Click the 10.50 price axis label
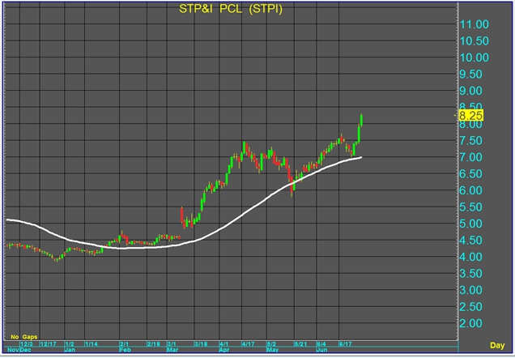The height and width of the screenshot is (358, 515). [x=474, y=41]
